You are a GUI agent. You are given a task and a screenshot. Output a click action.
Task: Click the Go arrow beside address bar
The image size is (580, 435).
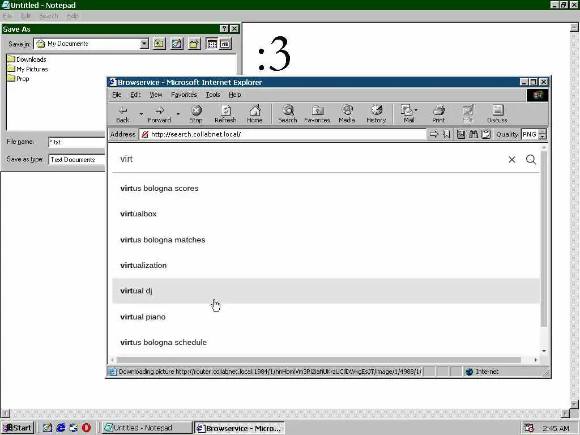(x=434, y=134)
